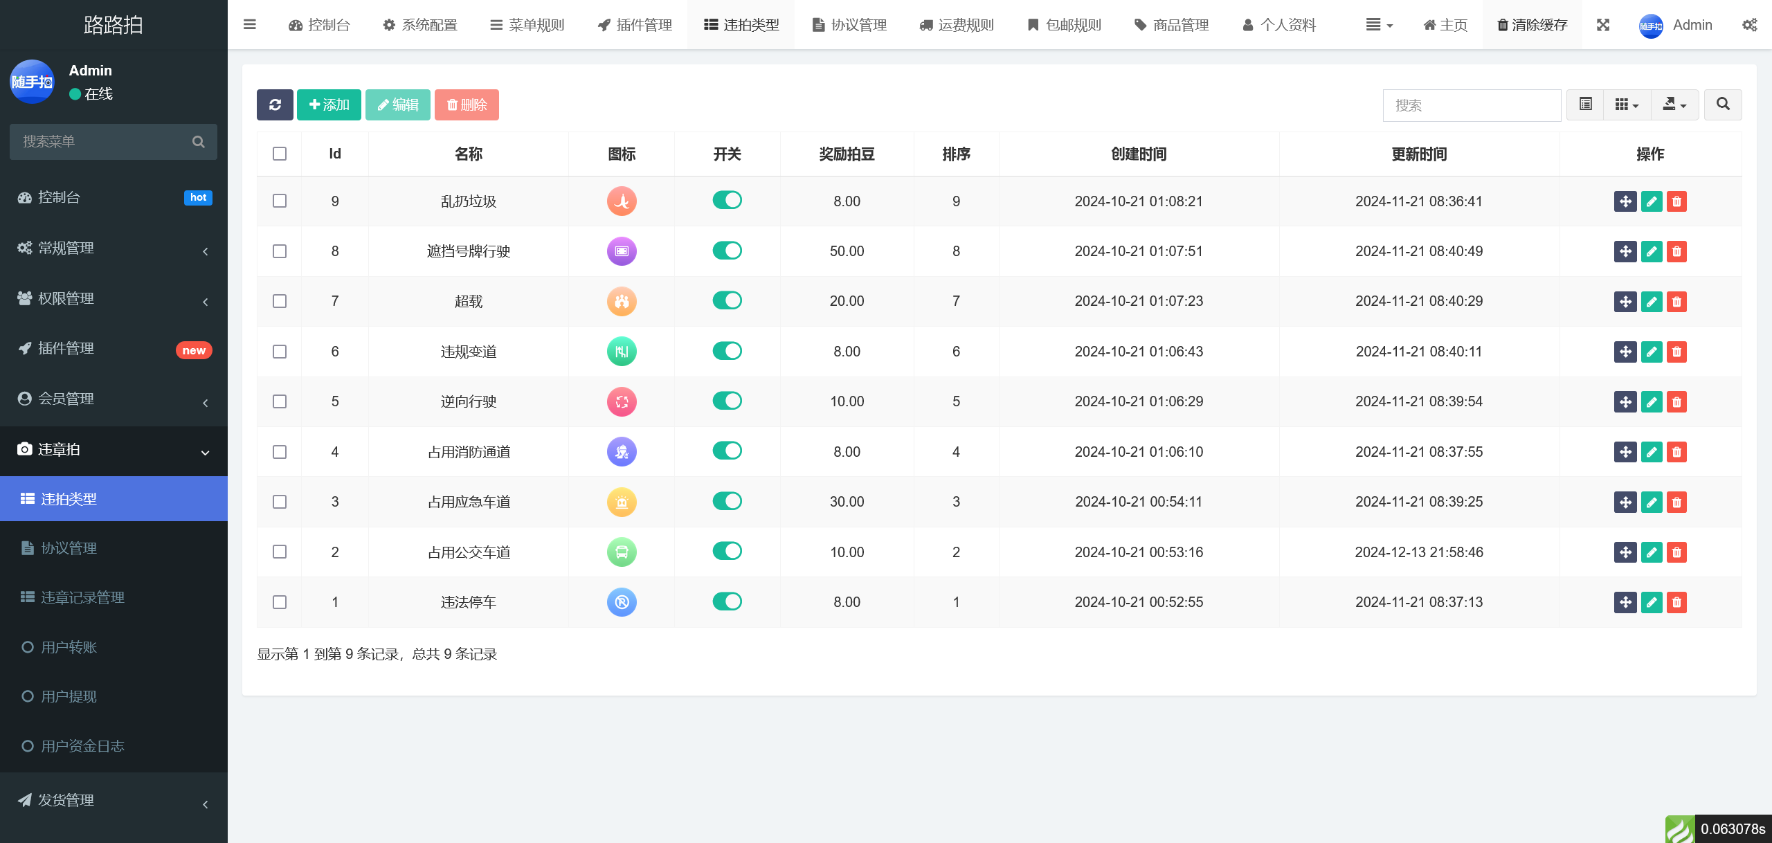The image size is (1772, 843).
Task: Click the refresh table icon button
Action: (275, 105)
